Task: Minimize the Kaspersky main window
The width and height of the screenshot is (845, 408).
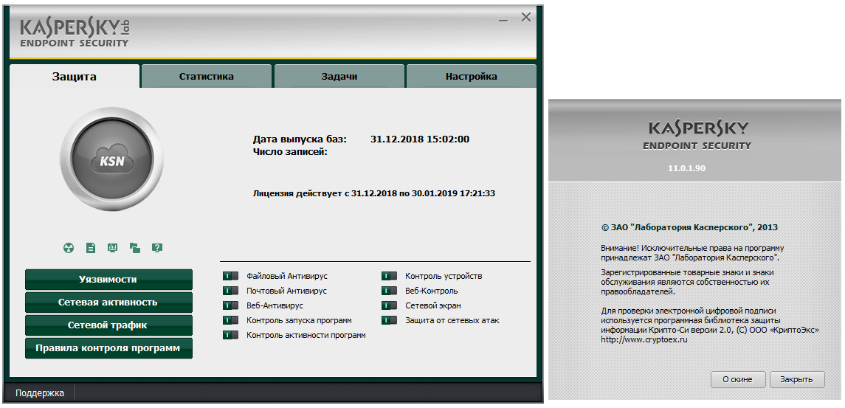Action: [x=503, y=18]
